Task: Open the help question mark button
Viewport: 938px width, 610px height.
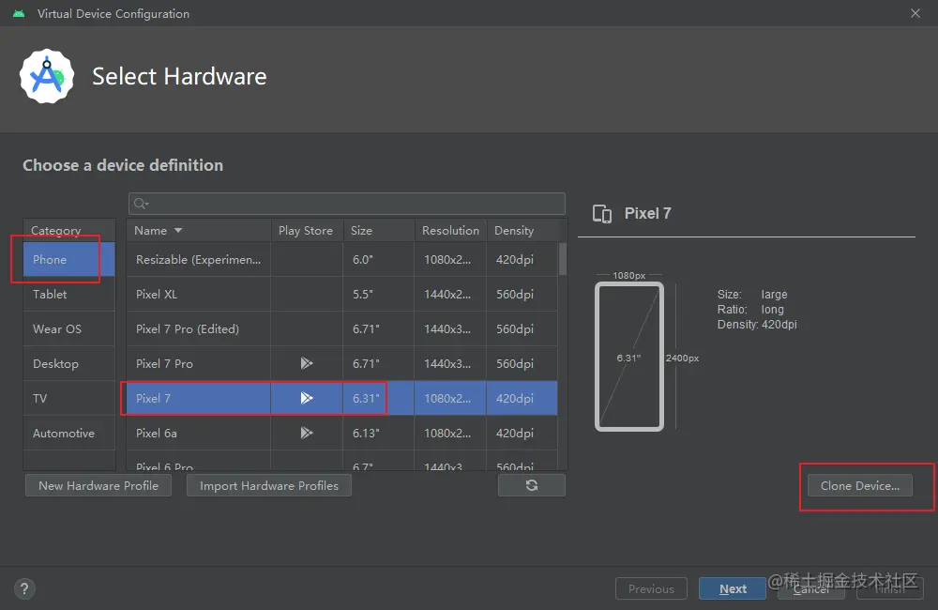Action: [x=24, y=589]
